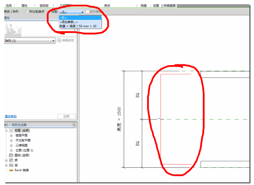Expand the 三维视图 tree node

11,146
